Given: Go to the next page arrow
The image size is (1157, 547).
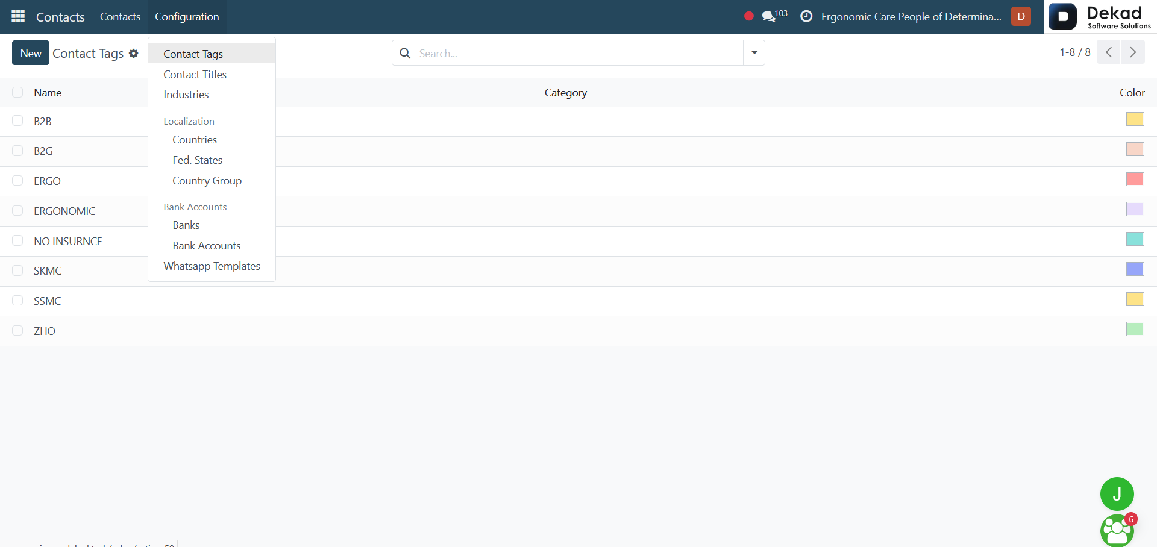Looking at the screenshot, I should 1133,52.
